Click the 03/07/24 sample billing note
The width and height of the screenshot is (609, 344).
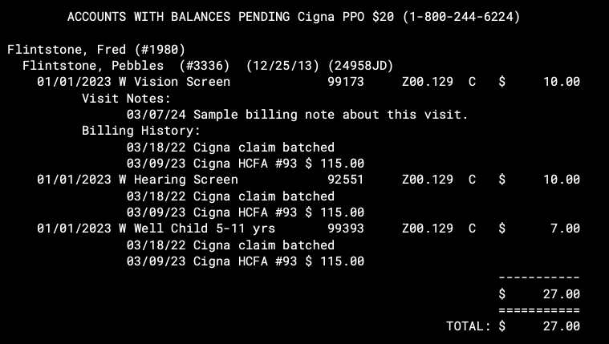tap(298, 115)
